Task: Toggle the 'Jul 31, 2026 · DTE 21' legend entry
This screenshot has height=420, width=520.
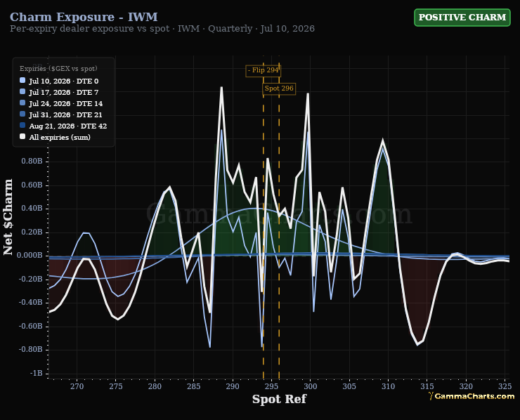Action: 61,114
